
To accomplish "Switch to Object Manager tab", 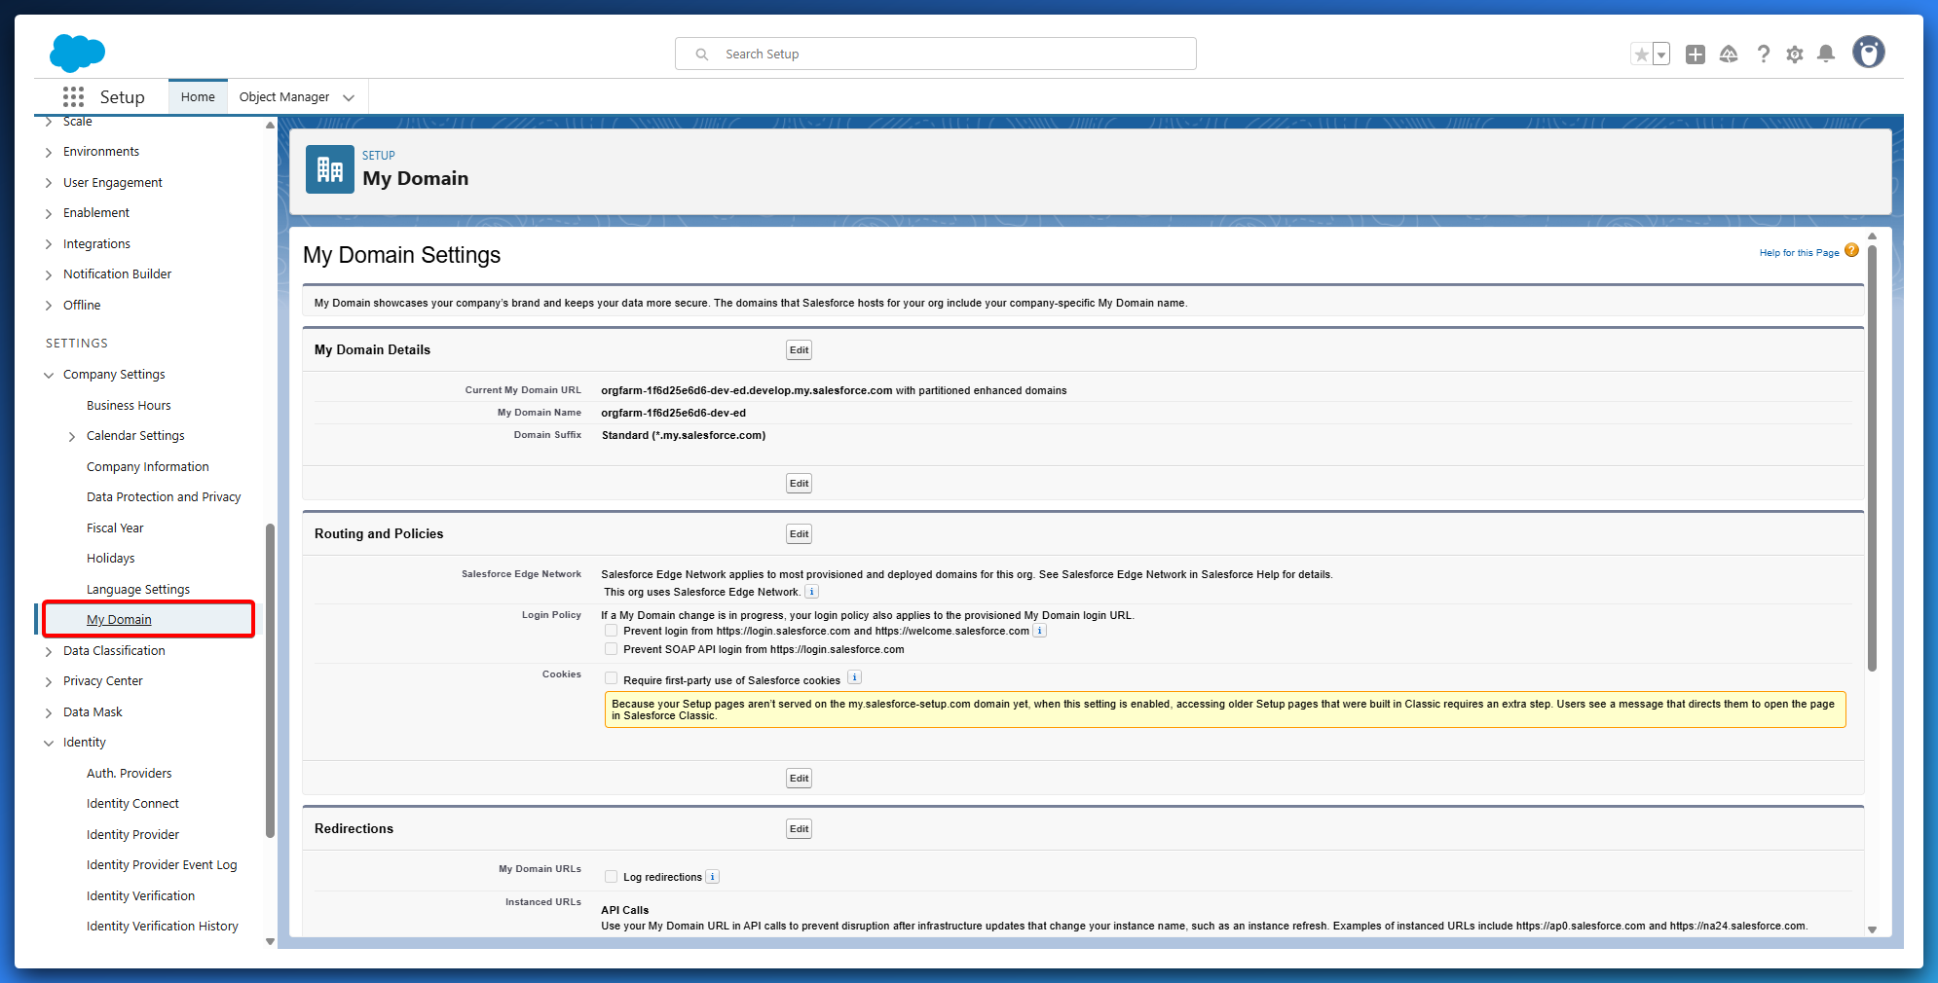I will click(284, 96).
